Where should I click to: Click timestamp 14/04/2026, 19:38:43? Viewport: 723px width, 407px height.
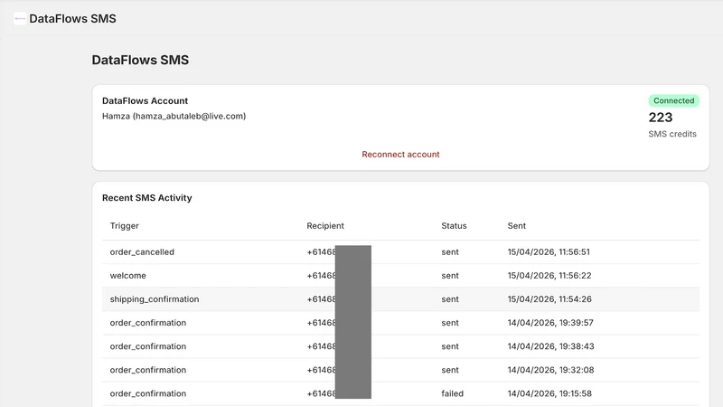pos(550,346)
